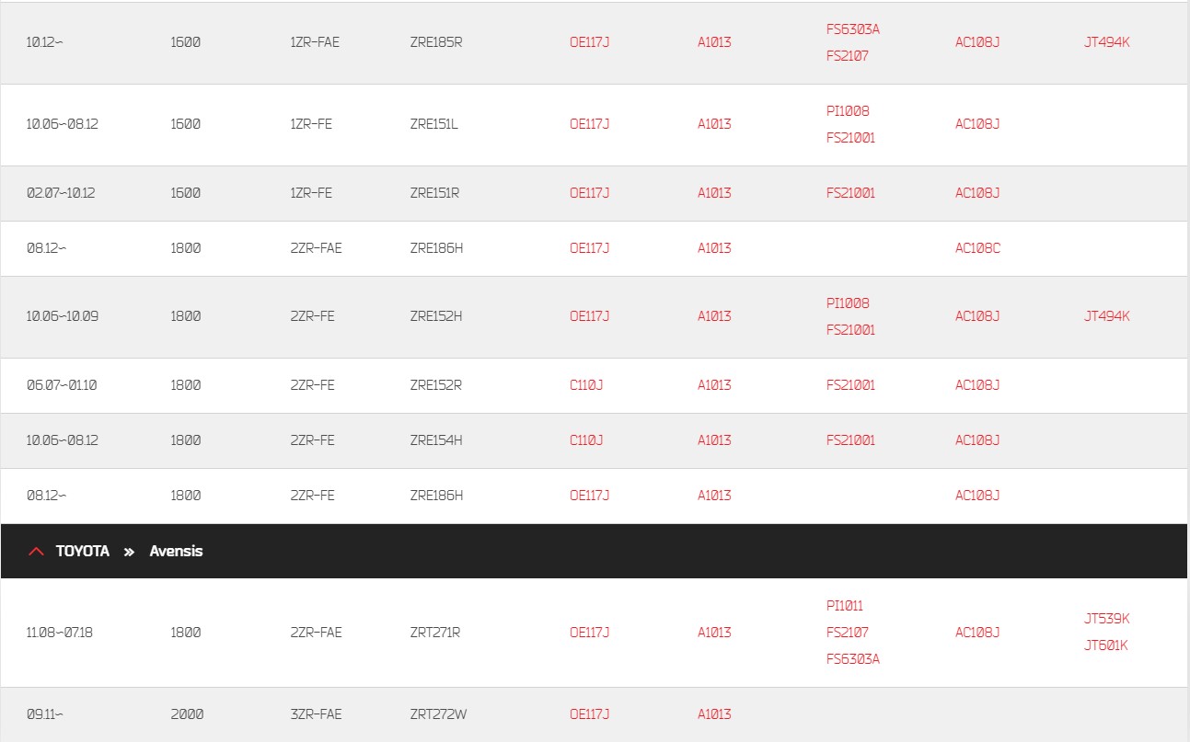Open FS21001 link in ZRE152R row

point(851,385)
